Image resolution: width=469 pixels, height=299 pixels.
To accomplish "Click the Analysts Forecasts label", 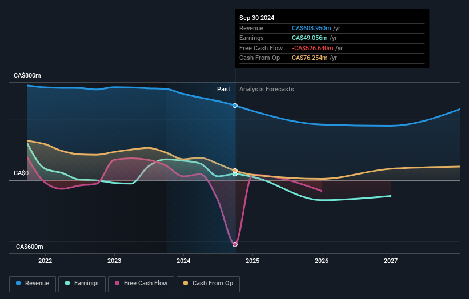I will pos(267,89).
